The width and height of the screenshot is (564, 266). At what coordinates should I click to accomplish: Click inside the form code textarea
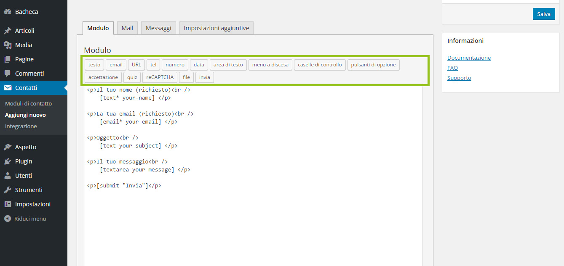(253, 219)
